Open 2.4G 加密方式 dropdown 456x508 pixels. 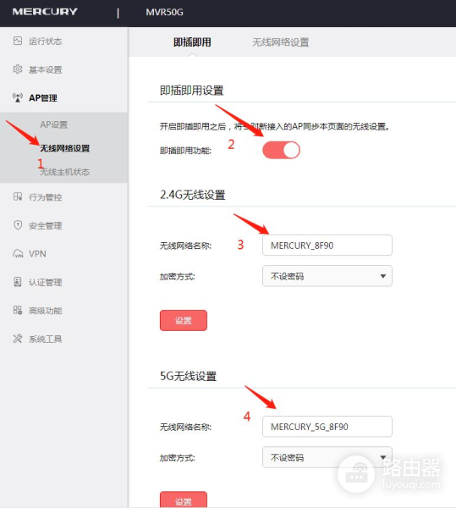pos(327,276)
